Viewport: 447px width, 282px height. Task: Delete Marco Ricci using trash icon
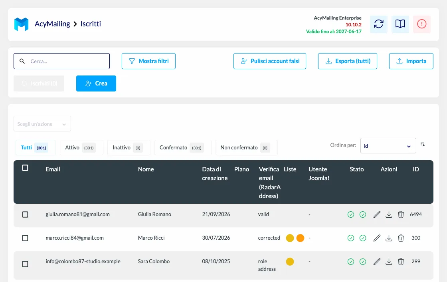pyautogui.click(x=401, y=238)
